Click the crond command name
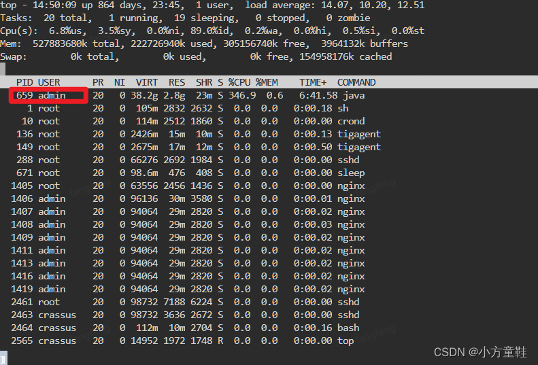 tap(351, 121)
